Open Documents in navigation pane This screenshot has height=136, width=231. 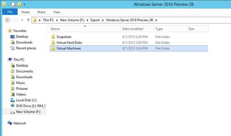[24, 71]
